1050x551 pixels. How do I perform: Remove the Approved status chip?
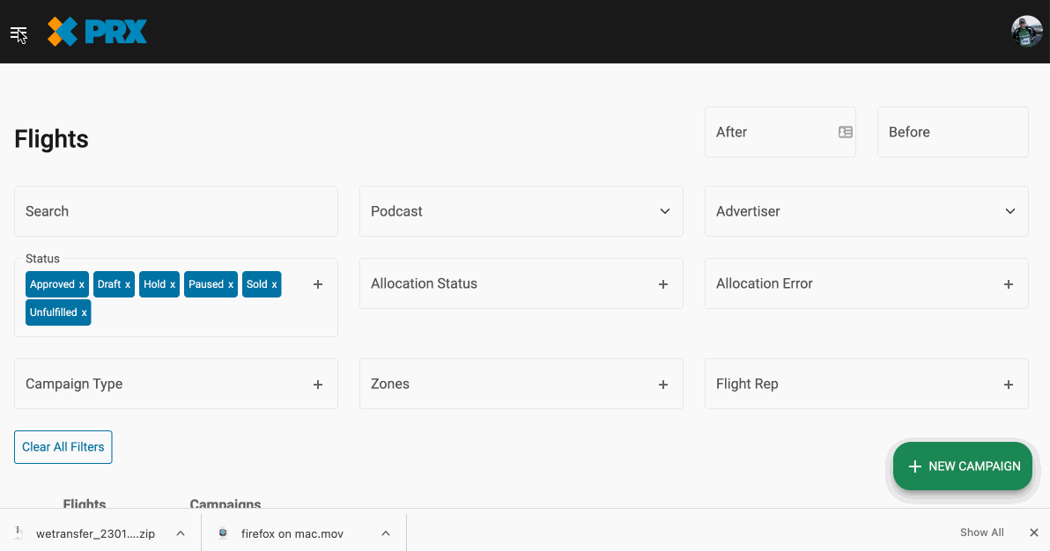coord(82,284)
